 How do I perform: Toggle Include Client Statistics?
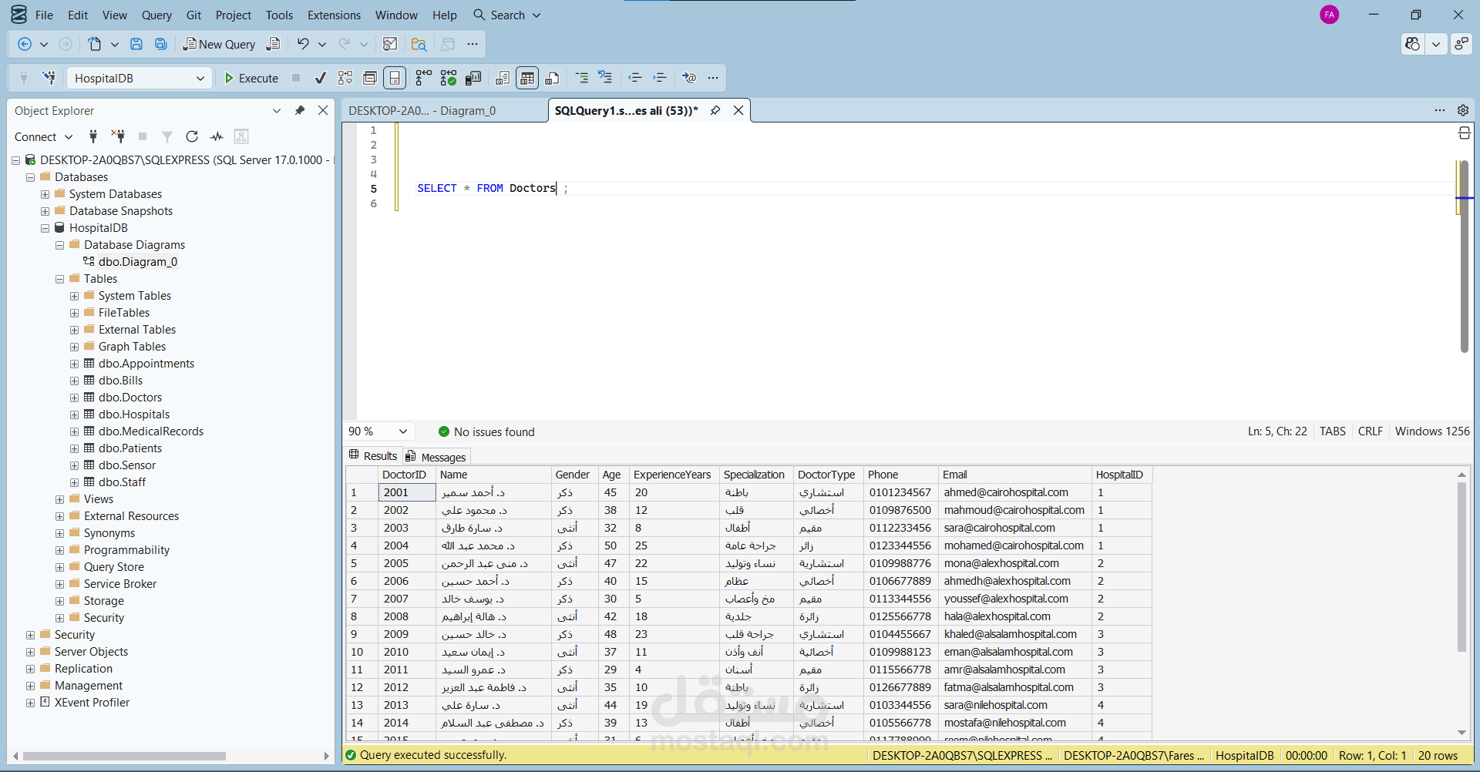pyautogui.click(x=473, y=78)
